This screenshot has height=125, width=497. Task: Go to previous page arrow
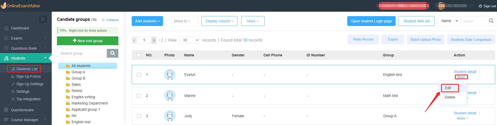(x=134, y=40)
